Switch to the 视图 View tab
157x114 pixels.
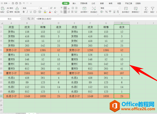(119, 3)
